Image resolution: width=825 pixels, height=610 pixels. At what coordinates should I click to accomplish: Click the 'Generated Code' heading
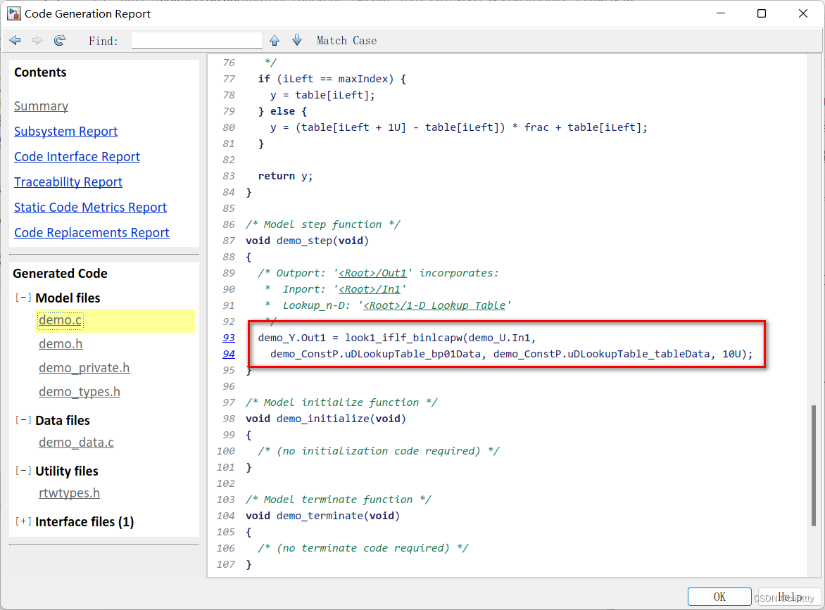click(x=60, y=274)
